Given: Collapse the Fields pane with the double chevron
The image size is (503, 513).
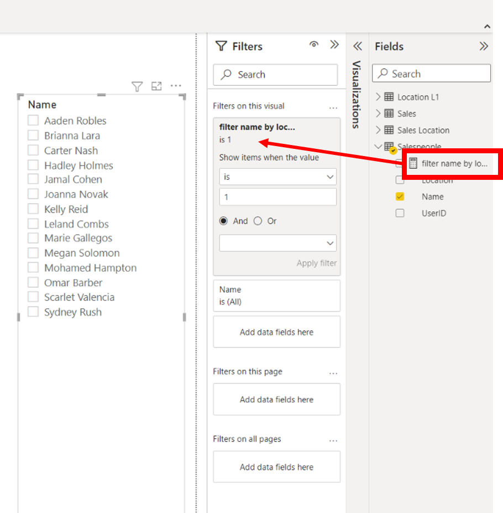Looking at the screenshot, I should 484,46.
